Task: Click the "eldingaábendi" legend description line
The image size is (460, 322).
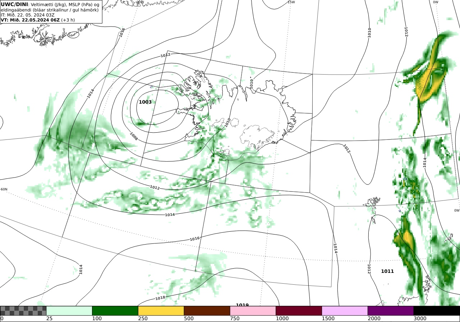Action: (50, 10)
